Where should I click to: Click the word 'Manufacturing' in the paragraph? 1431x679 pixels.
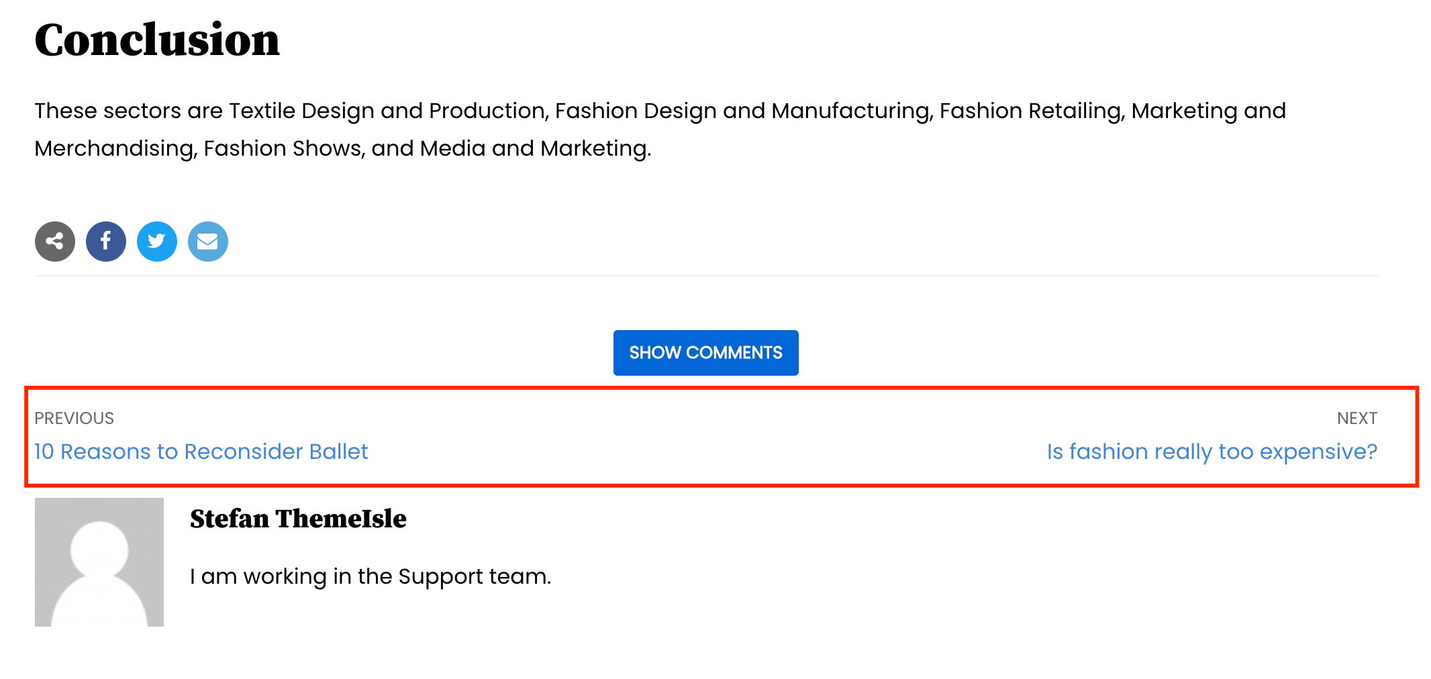pos(851,111)
